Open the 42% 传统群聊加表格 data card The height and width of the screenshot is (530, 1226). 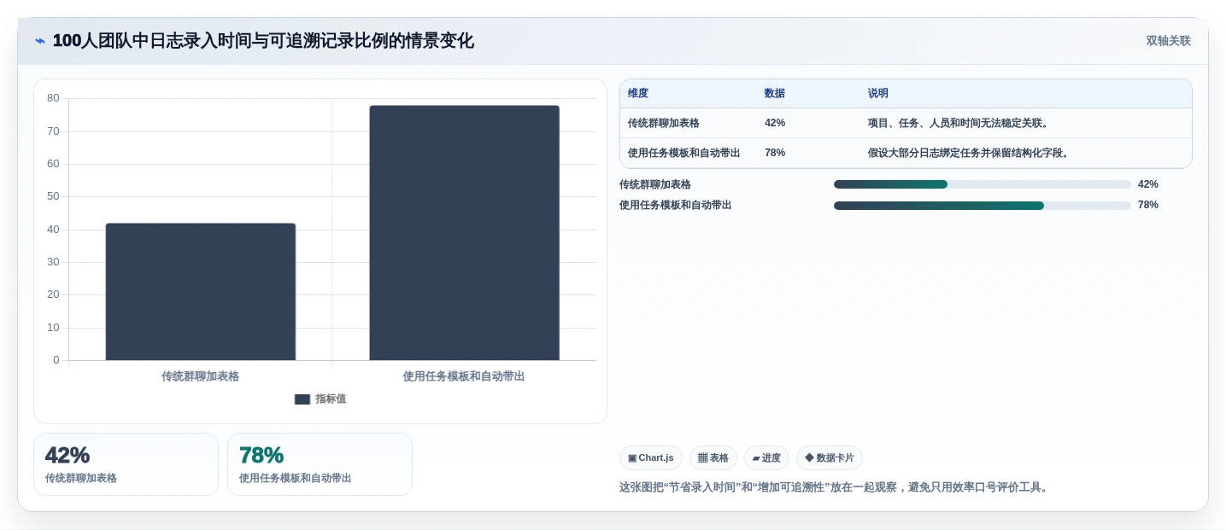(x=126, y=464)
